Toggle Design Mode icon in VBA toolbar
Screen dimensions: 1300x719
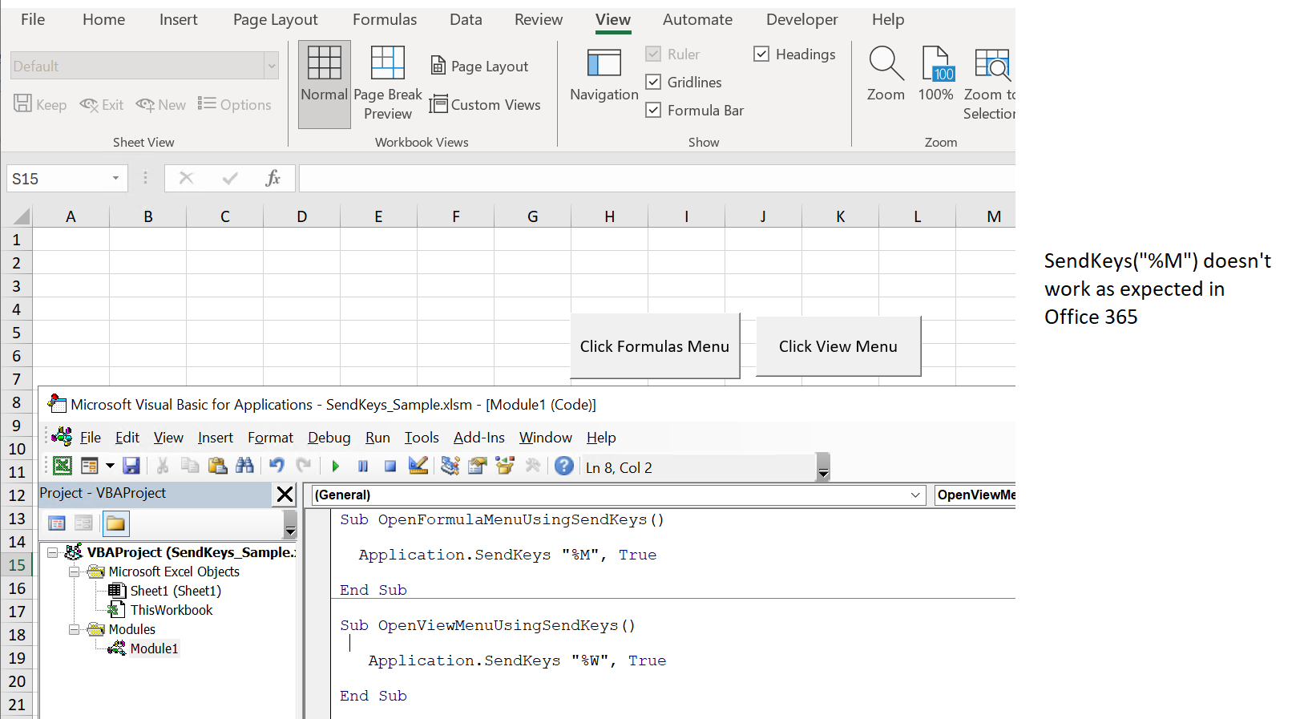pyautogui.click(x=418, y=466)
